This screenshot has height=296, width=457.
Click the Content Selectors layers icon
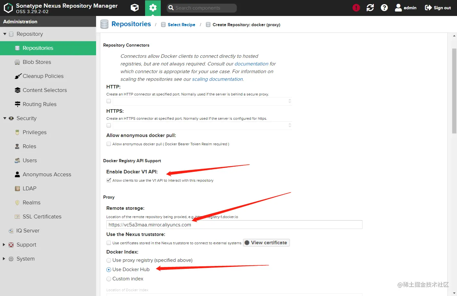click(18, 90)
